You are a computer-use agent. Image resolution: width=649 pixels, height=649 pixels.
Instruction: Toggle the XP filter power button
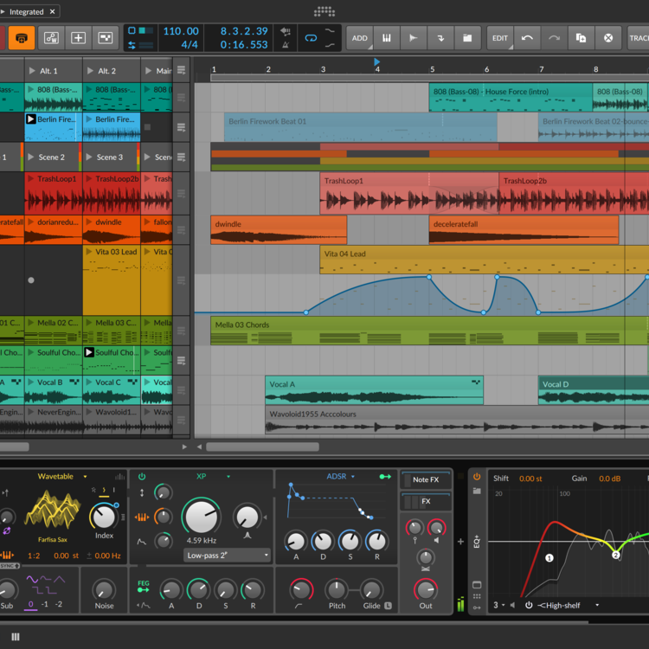142,477
